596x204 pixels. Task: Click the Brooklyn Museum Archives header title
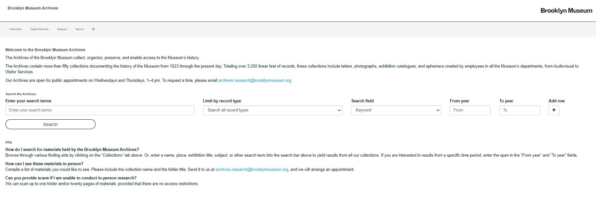pos(33,8)
